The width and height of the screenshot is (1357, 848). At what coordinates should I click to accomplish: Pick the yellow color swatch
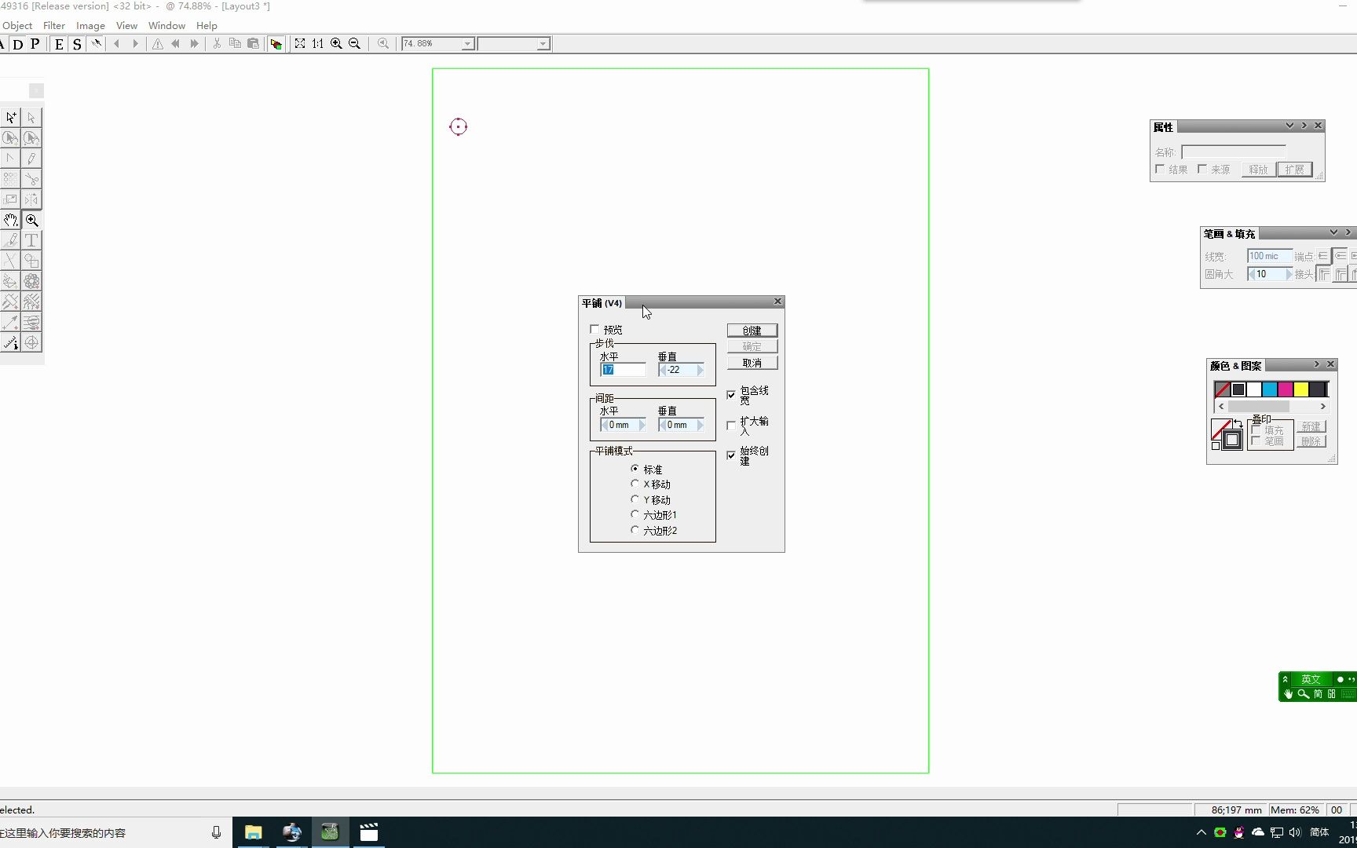[x=1300, y=389]
